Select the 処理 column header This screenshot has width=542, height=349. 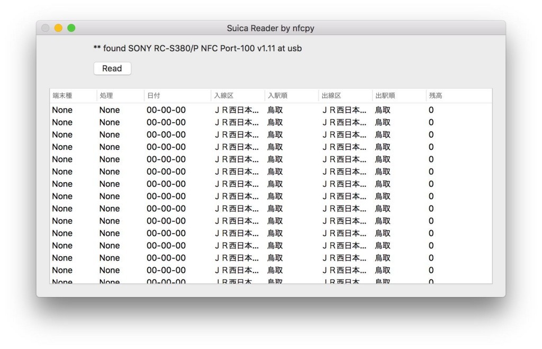tap(120, 95)
